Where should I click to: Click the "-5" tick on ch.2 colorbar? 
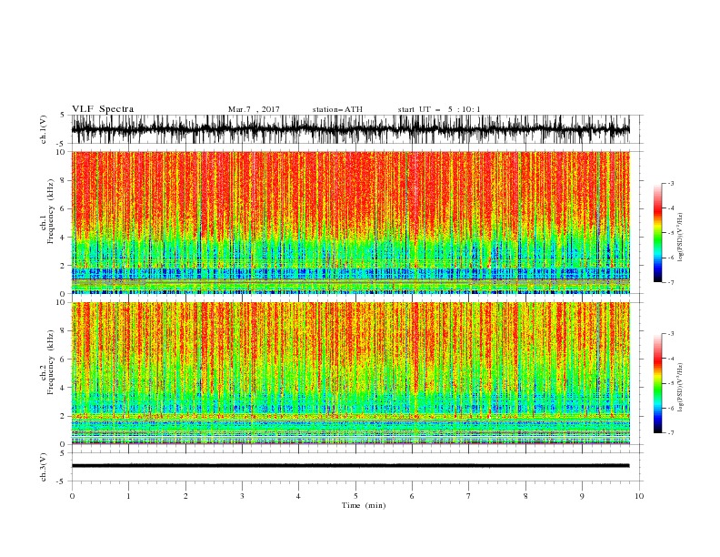[670, 383]
